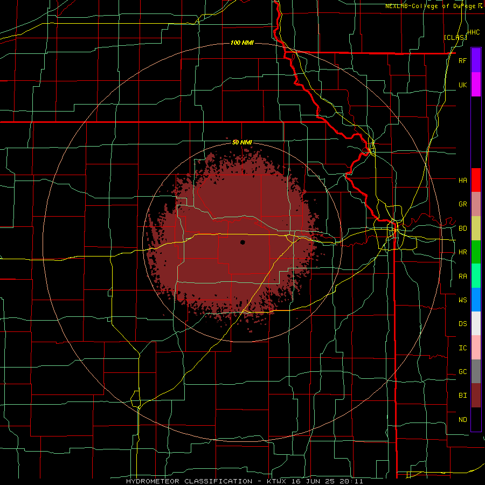Select the dusty pink GR legend swatch
Viewport: 485px width, 485px height.
pos(476,204)
